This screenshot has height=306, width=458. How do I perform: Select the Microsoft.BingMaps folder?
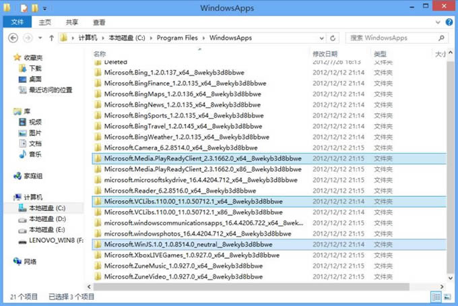pyautogui.click(x=183, y=94)
